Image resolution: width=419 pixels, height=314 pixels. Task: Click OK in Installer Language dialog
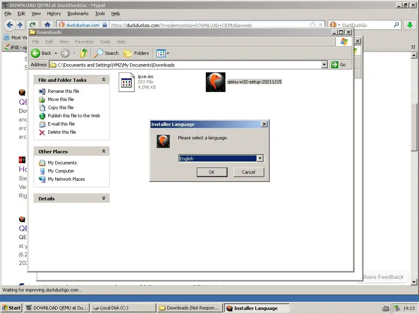pyautogui.click(x=212, y=172)
